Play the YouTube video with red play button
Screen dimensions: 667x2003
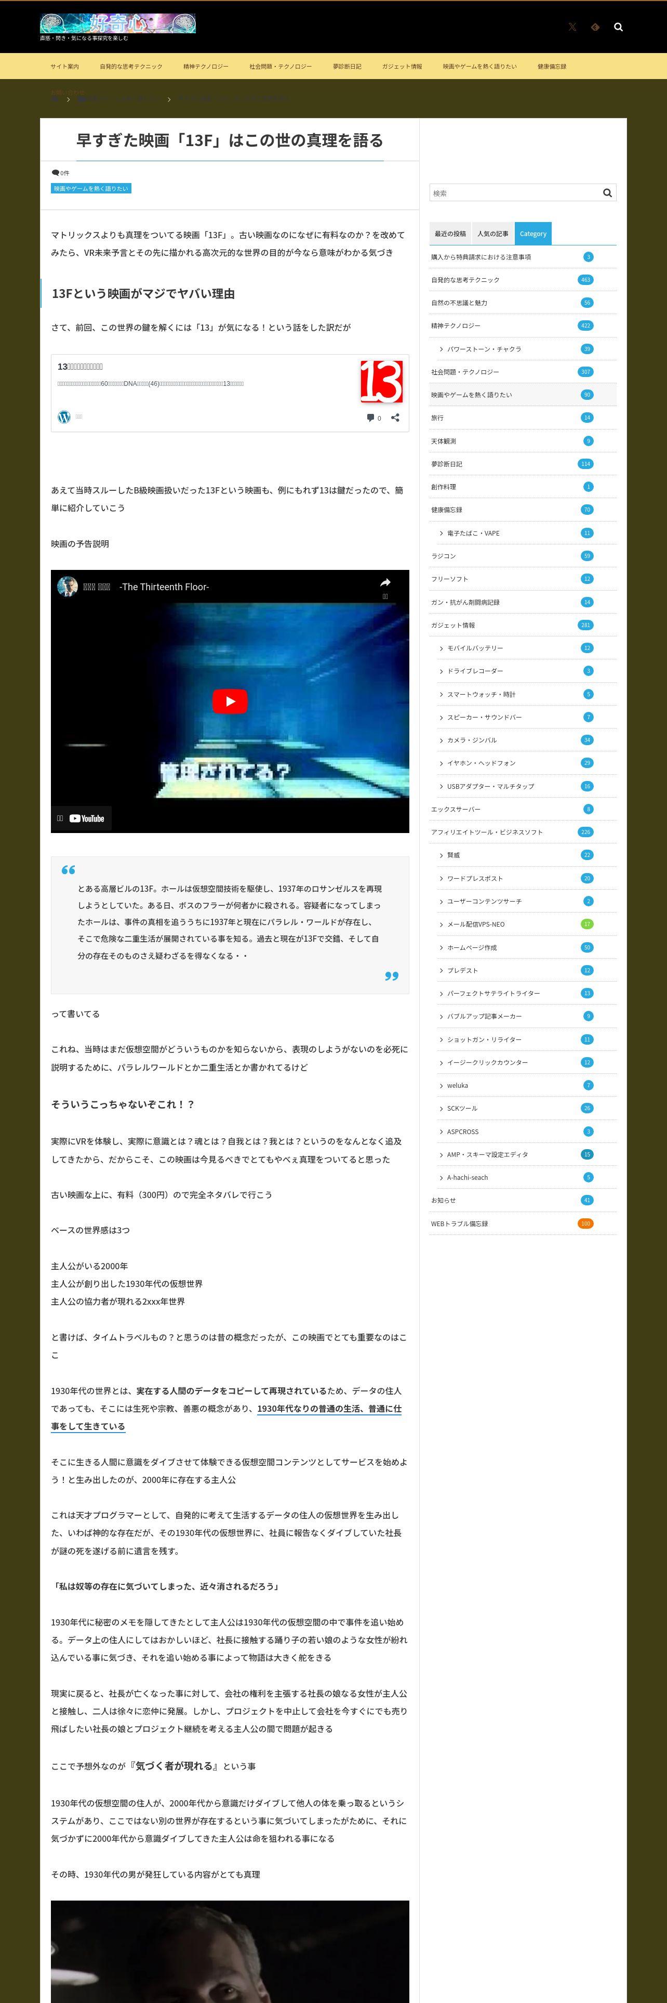tap(230, 700)
